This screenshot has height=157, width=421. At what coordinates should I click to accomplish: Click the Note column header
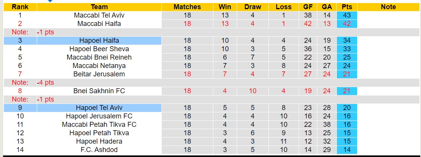pyautogui.click(x=388, y=7)
